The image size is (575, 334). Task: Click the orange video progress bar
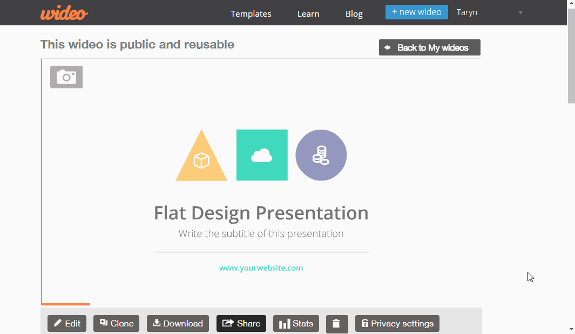65,304
